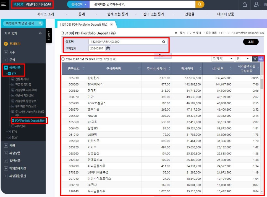Open the 주(계약) unit dropdown
Viewport: 267px width, 197px height.
[x=223, y=59]
